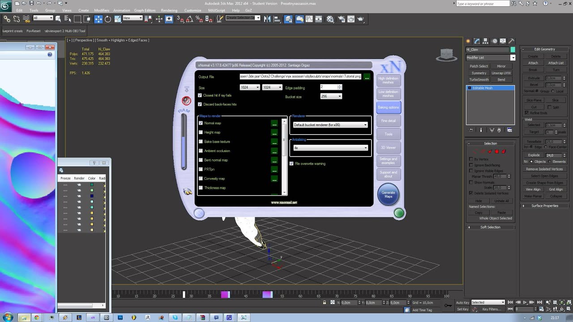The width and height of the screenshot is (573, 322).
Task: Select Local normal radio button
Action: point(553,91)
